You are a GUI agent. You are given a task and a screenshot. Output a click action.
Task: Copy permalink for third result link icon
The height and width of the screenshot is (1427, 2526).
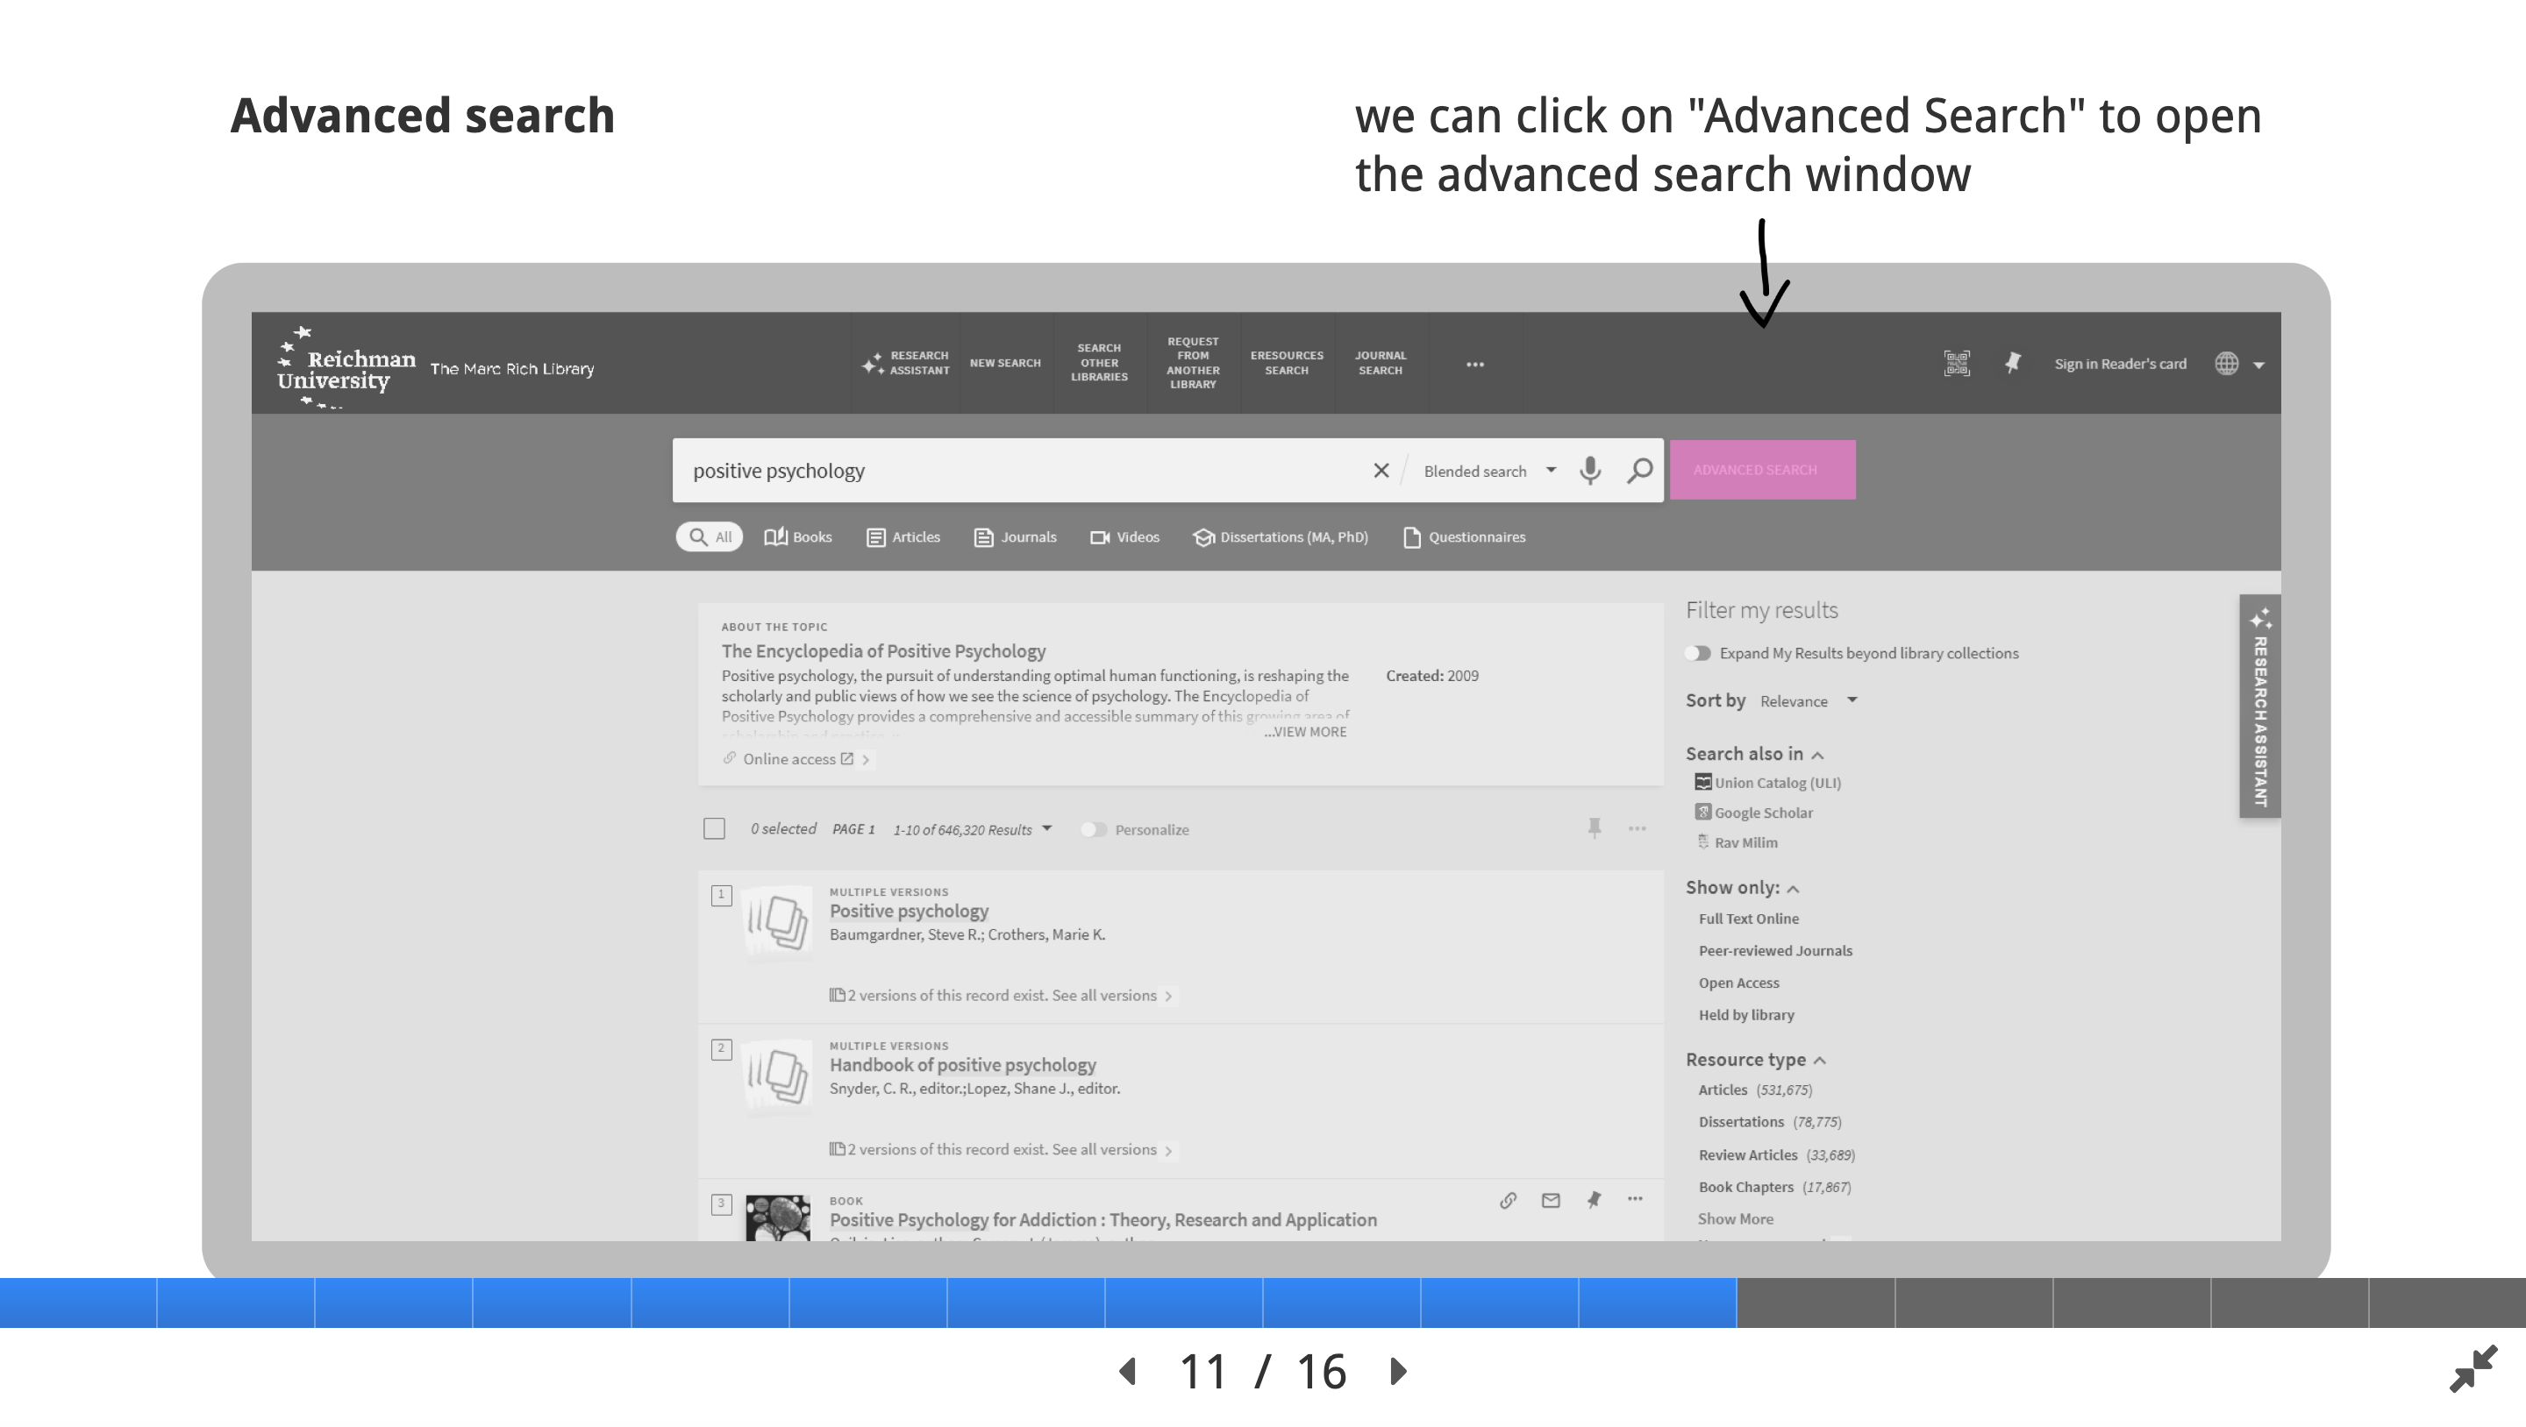(x=1509, y=1201)
